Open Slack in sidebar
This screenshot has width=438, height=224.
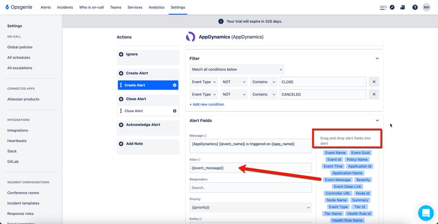point(12,151)
